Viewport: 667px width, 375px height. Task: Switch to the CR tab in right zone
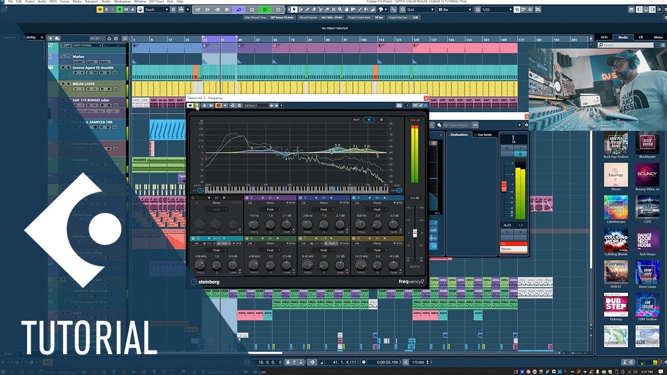[x=641, y=37]
